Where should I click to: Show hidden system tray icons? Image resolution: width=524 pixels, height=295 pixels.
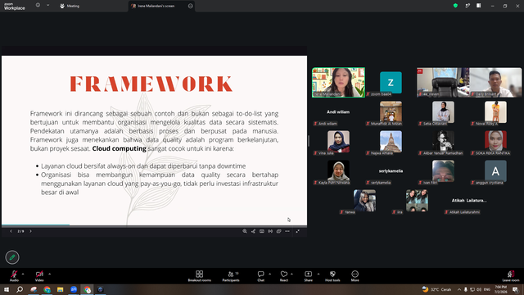click(x=459, y=289)
